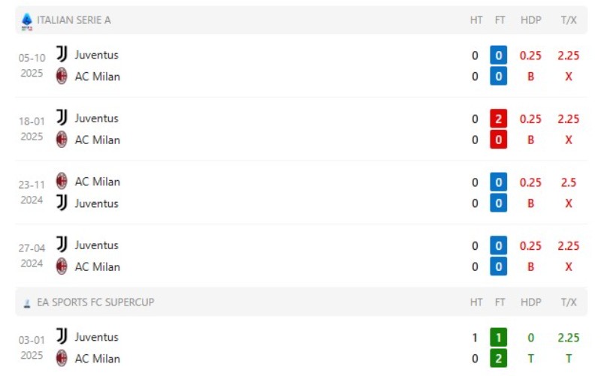Click AC Milan crest in 05-10 2025 match
This screenshot has width=601, height=376.
[x=62, y=76]
